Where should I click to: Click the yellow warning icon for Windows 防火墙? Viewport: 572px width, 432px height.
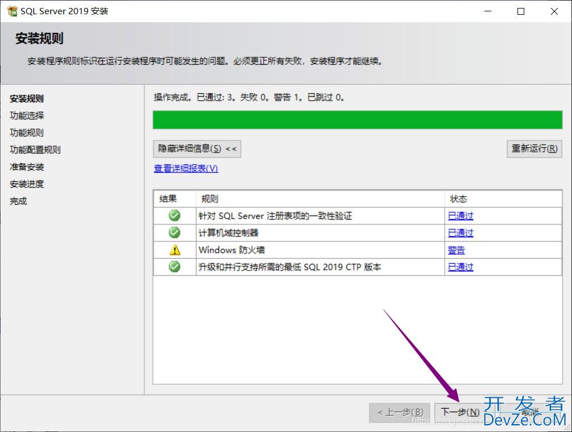(x=175, y=250)
